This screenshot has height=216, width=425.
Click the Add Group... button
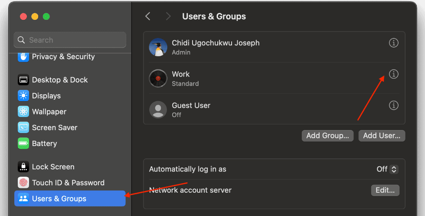[x=327, y=136]
